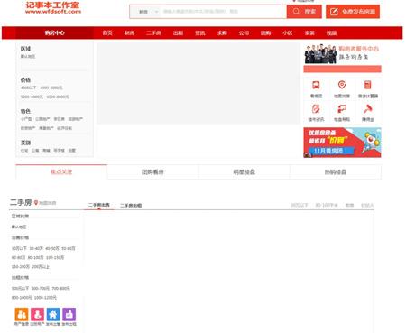Click the 200万以上 sale price link
This screenshot has width=406, height=333.
click(41, 266)
